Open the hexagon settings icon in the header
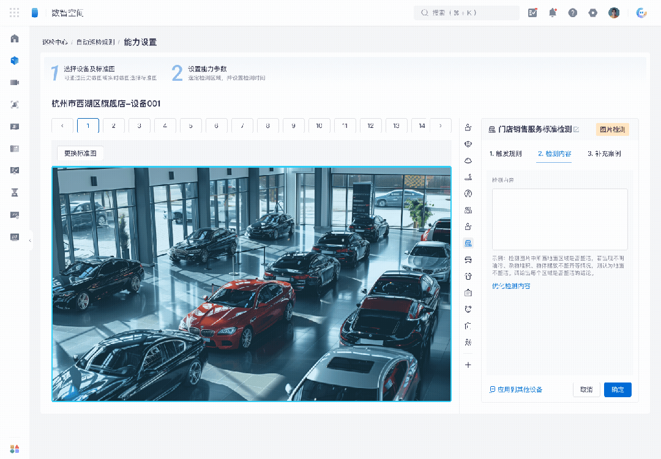The width and height of the screenshot is (661, 459). (x=592, y=13)
